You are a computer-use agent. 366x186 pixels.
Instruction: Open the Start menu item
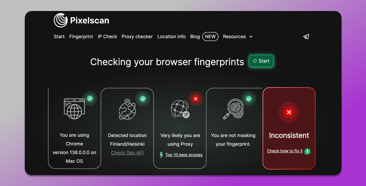point(59,37)
